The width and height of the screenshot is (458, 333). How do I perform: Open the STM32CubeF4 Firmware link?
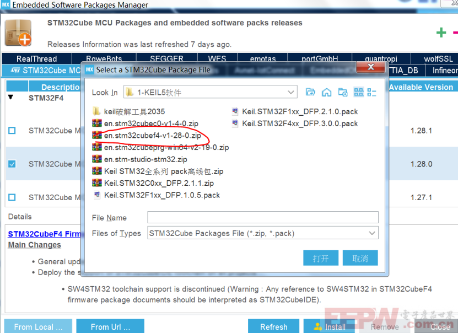tap(44, 234)
